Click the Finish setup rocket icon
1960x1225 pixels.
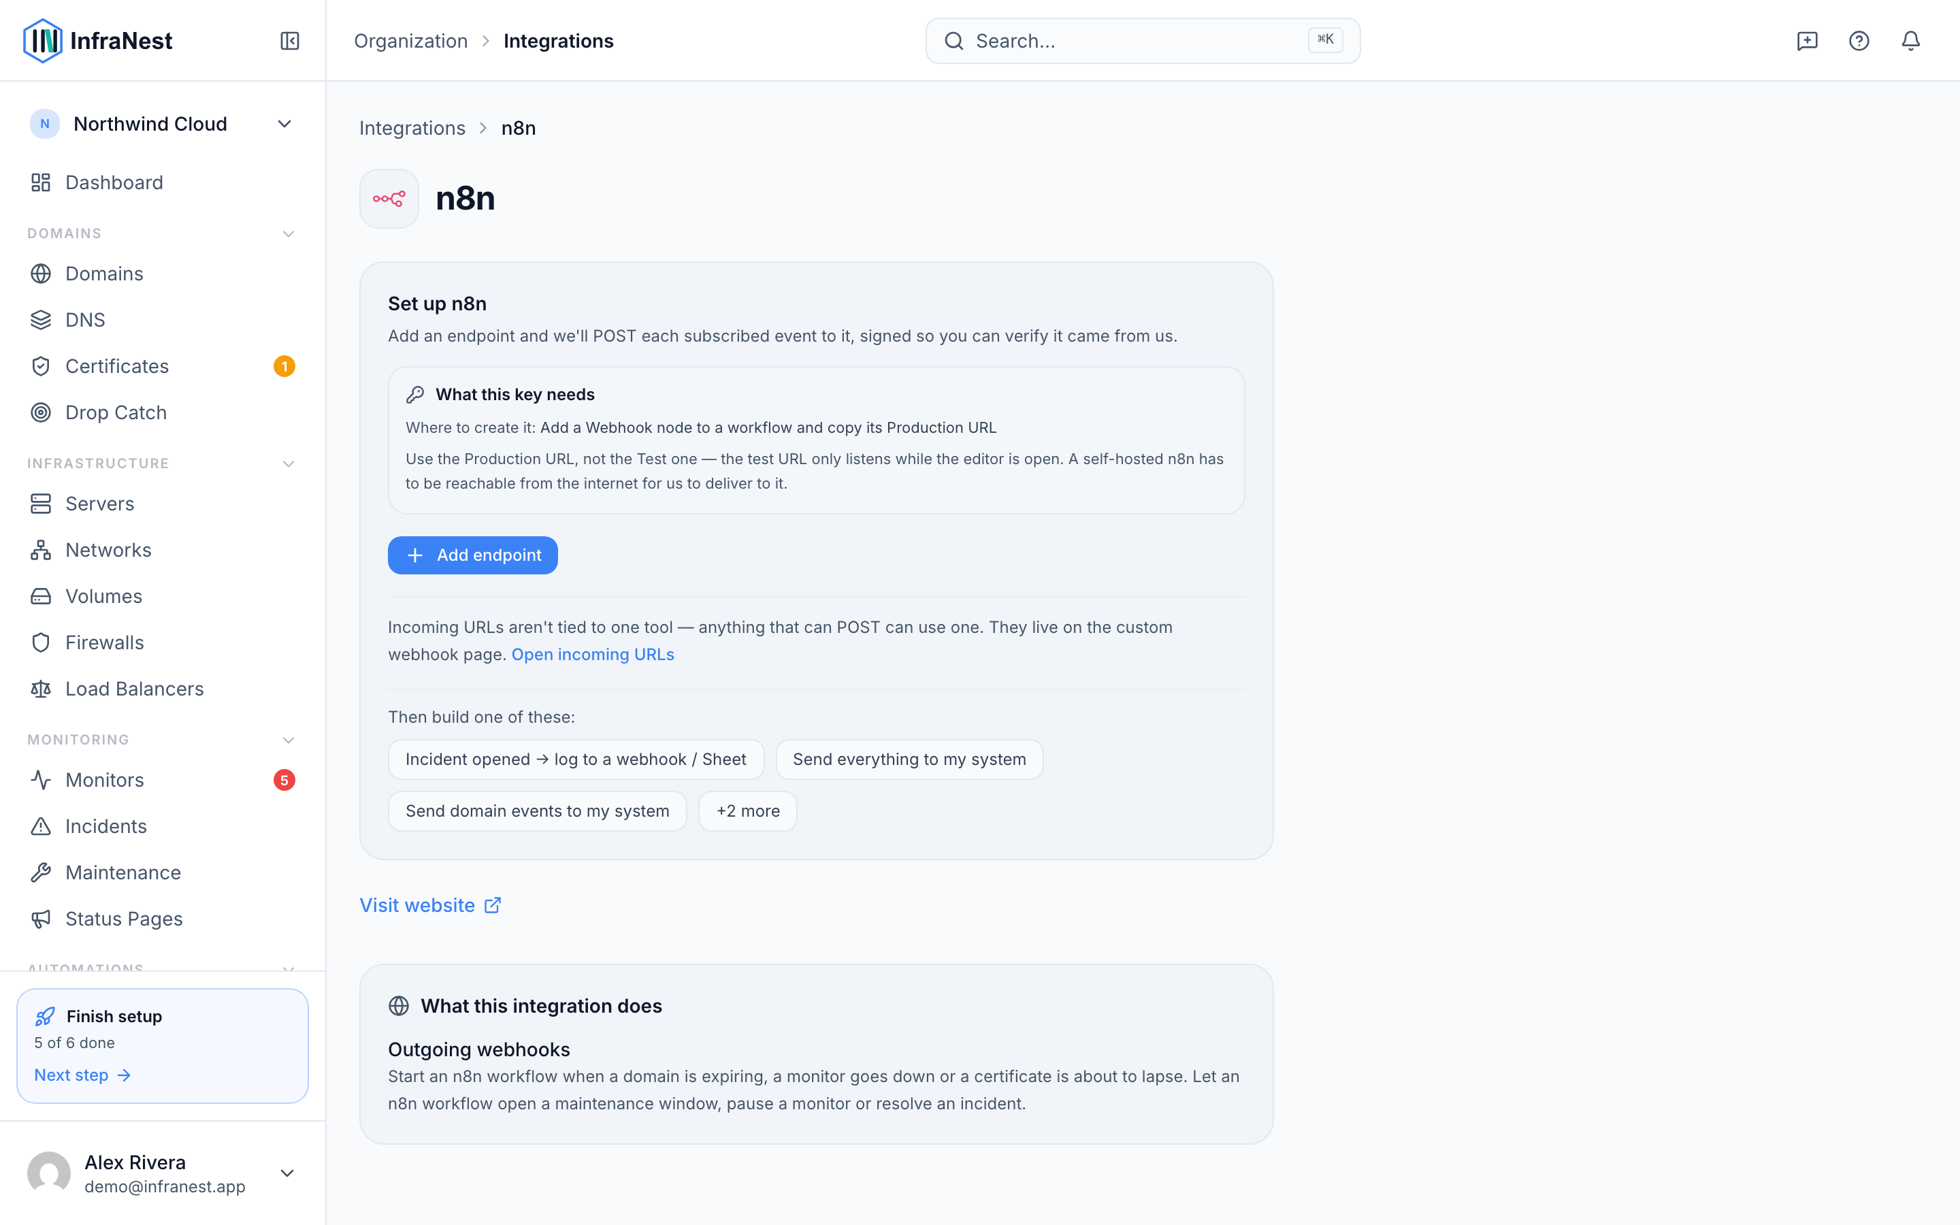[x=46, y=1016]
